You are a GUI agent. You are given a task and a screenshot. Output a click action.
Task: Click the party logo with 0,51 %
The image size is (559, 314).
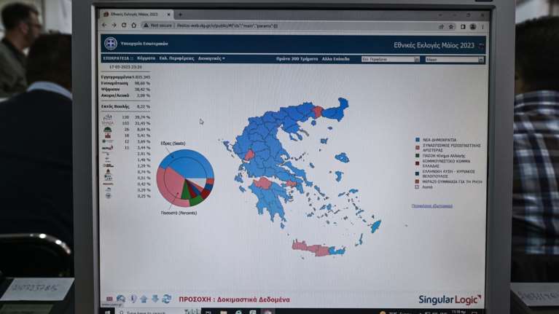click(x=108, y=178)
